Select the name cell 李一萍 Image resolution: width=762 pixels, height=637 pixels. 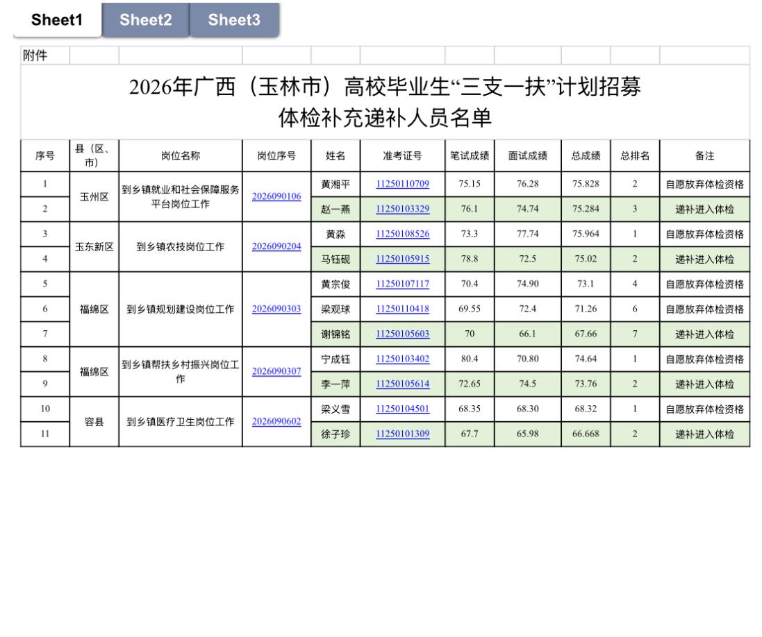(x=336, y=384)
